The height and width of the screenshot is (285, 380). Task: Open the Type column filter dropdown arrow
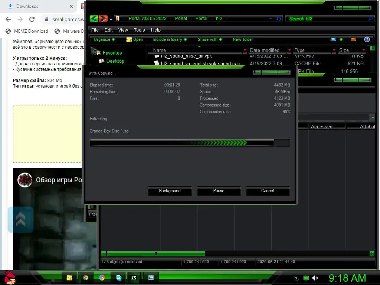point(334,50)
